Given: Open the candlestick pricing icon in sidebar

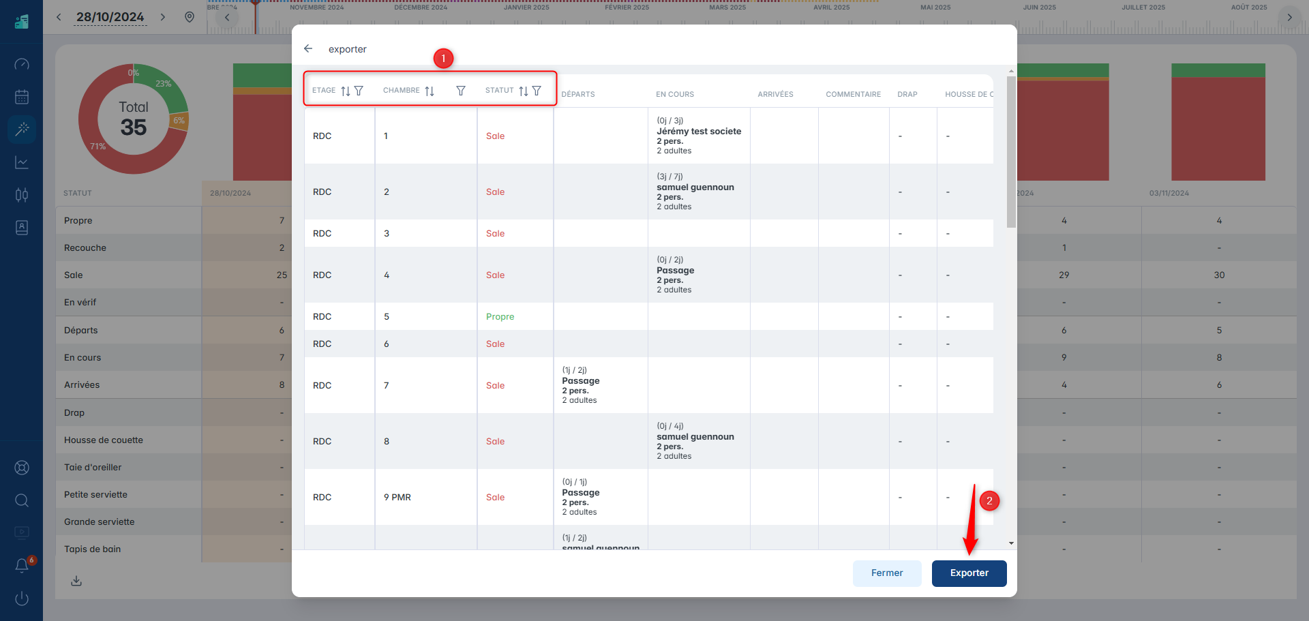Looking at the screenshot, I should pyautogui.click(x=22, y=195).
